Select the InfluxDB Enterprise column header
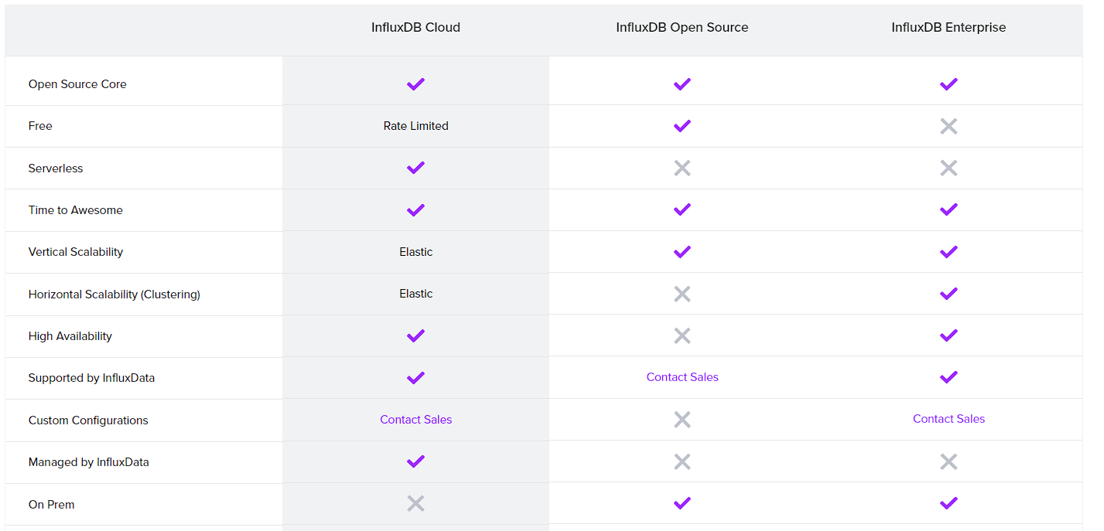The width and height of the screenshot is (1104, 531). click(x=948, y=28)
